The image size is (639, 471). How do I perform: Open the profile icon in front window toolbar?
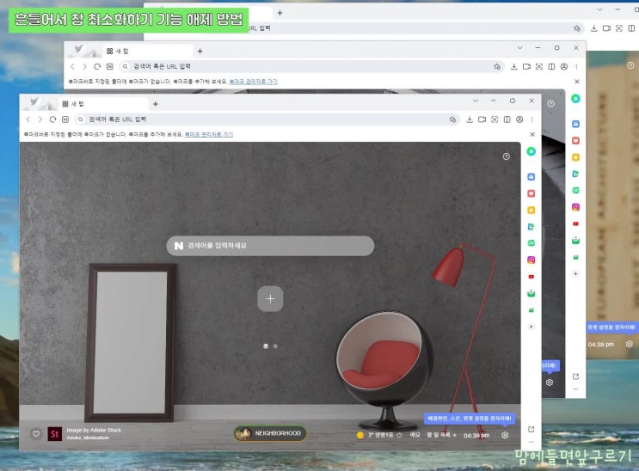(x=519, y=119)
